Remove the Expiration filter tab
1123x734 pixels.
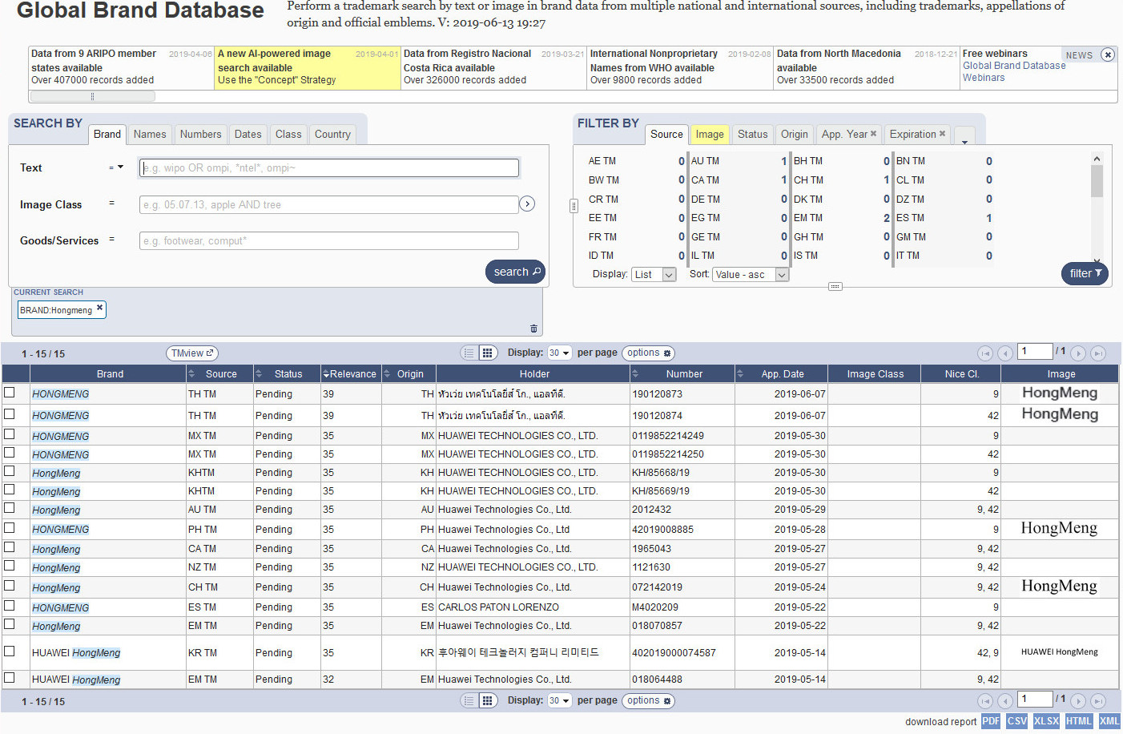point(942,134)
